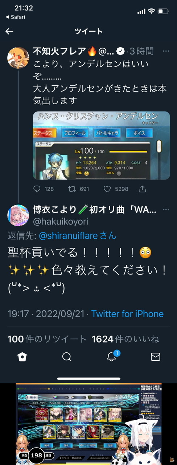Tap the reply icon showing 128 replies
The height and width of the screenshot is (465, 177).
coord(37,189)
